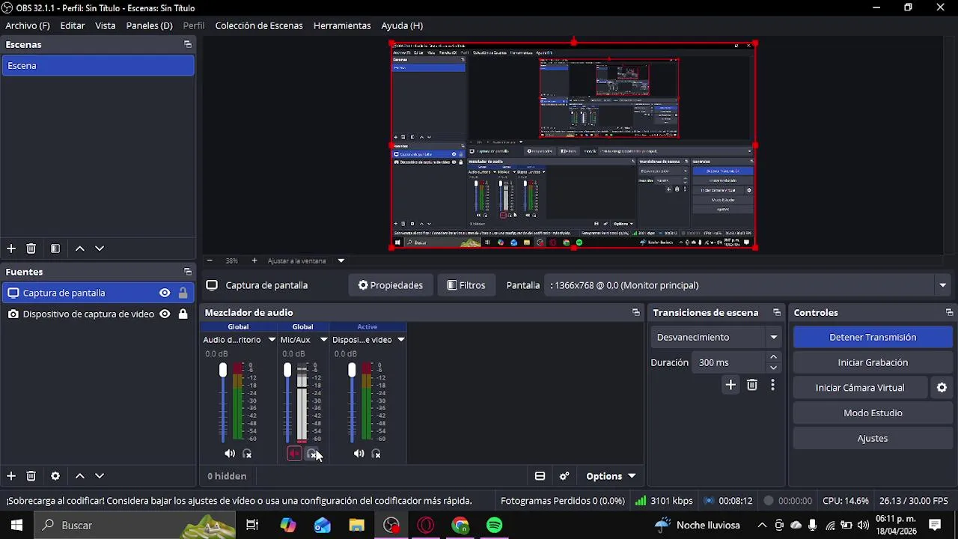This screenshot has height=539, width=958.
Task: Adjust Mic/Aux volume slider handle
Action: pyautogui.click(x=287, y=371)
